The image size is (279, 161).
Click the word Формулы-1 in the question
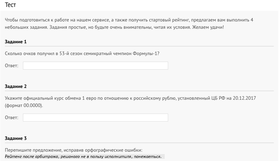(x=145, y=54)
